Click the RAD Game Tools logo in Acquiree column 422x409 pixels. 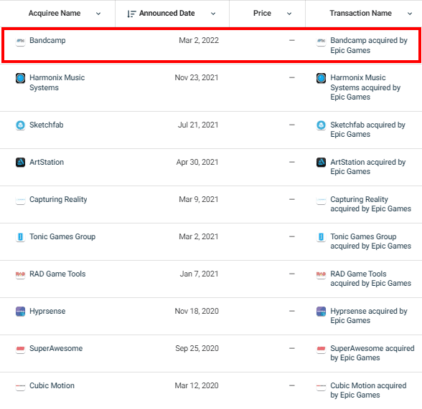point(20,274)
